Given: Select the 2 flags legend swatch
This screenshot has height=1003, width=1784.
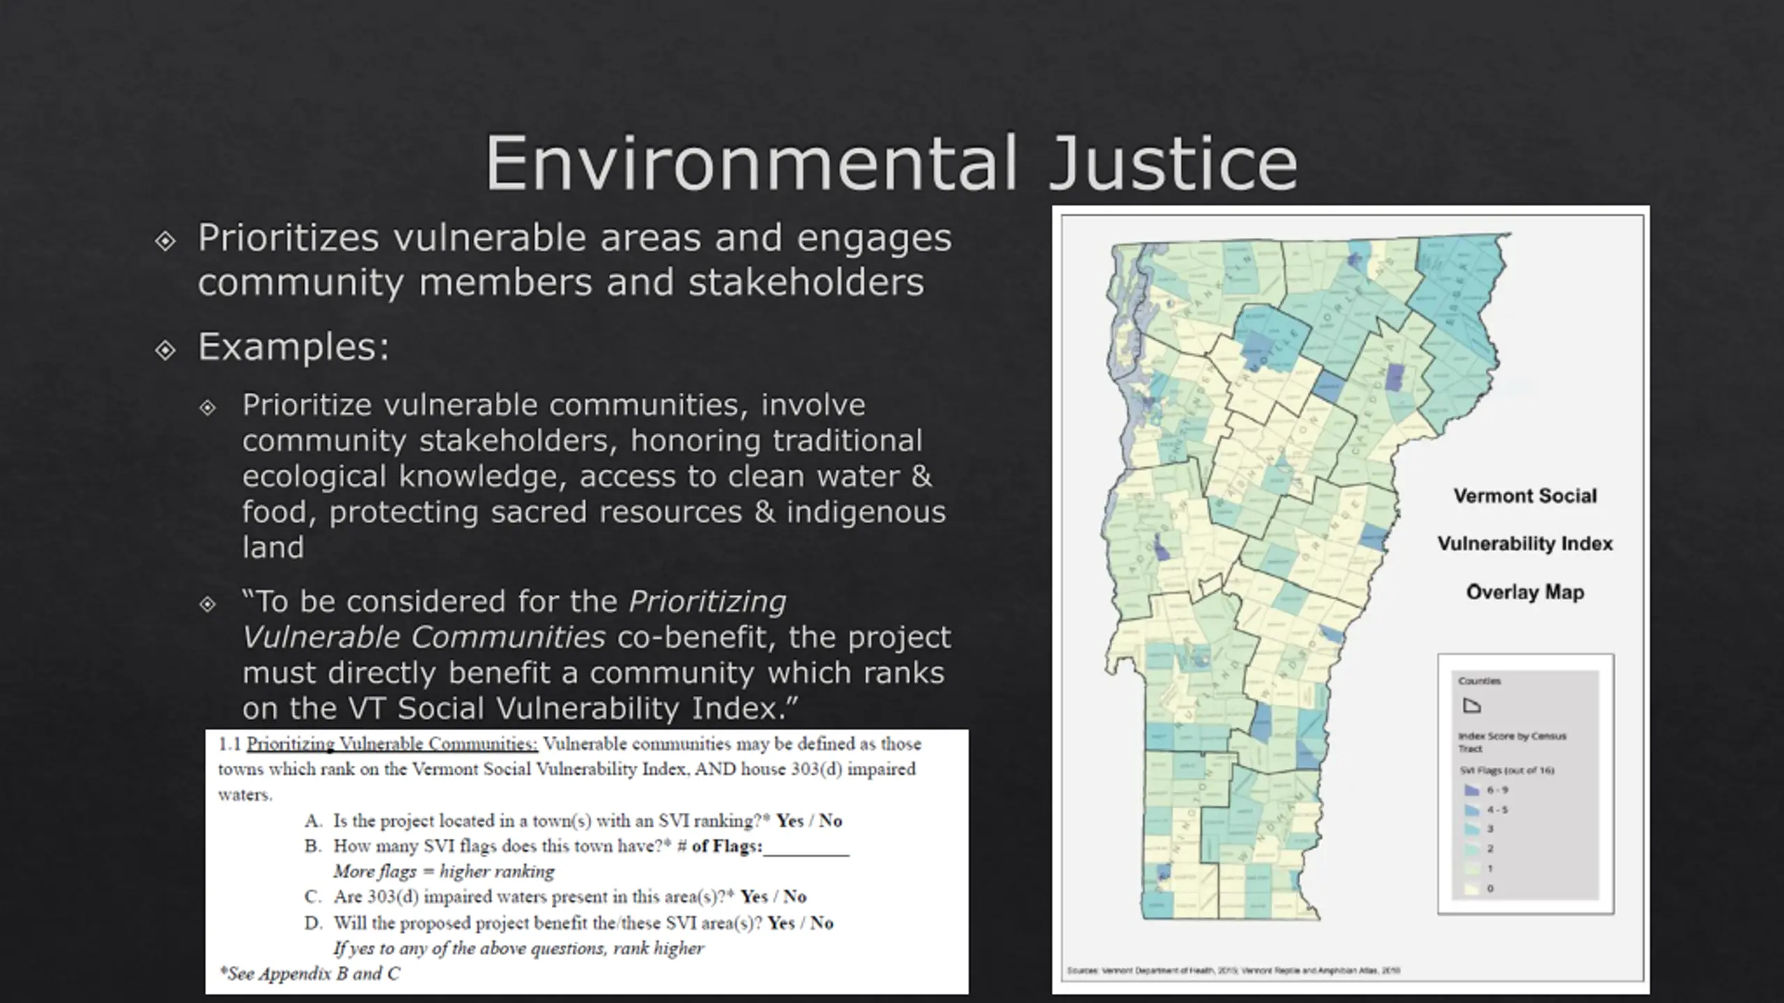Looking at the screenshot, I should pyautogui.click(x=1471, y=849).
